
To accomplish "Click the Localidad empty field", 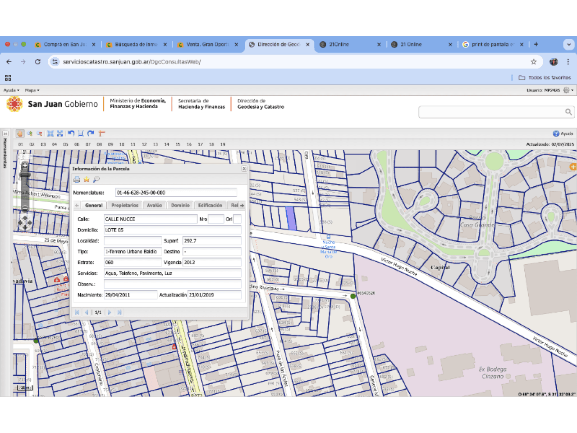I will click(133, 240).
